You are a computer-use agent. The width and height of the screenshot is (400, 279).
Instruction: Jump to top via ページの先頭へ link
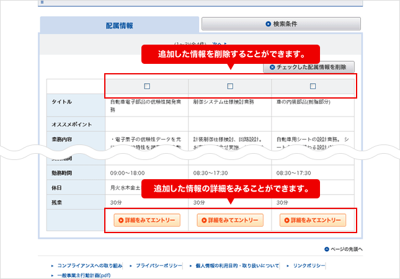tap(346, 249)
